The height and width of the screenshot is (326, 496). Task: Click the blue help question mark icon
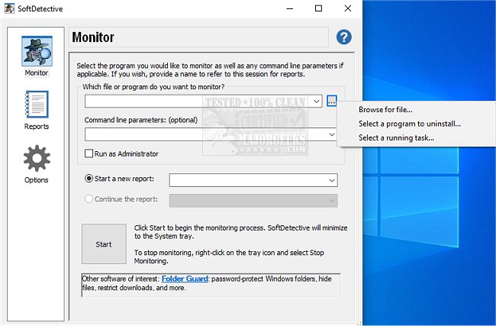pyautogui.click(x=344, y=37)
